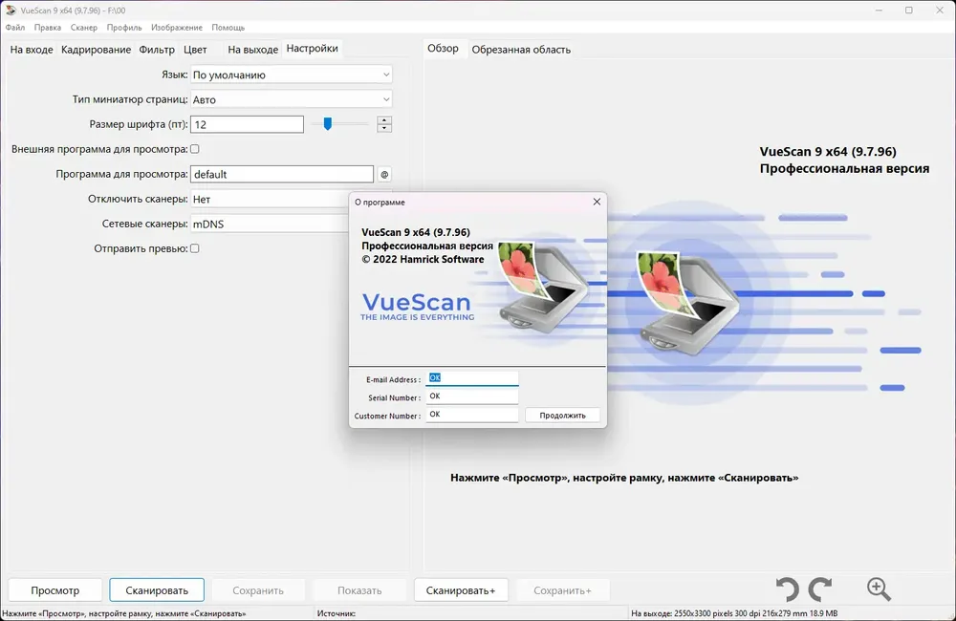Click the Источник status bar entry
The height and width of the screenshot is (621, 956).
(336, 613)
